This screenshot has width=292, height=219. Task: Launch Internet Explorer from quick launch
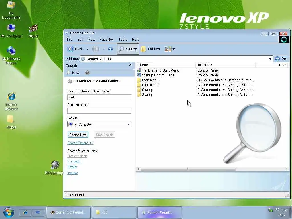(25, 212)
